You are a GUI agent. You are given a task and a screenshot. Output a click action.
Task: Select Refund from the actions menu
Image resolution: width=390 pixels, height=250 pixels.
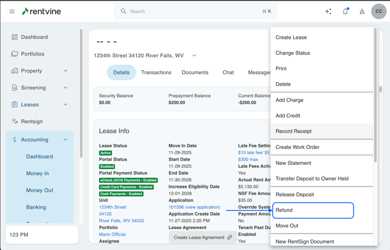coord(313,210)
